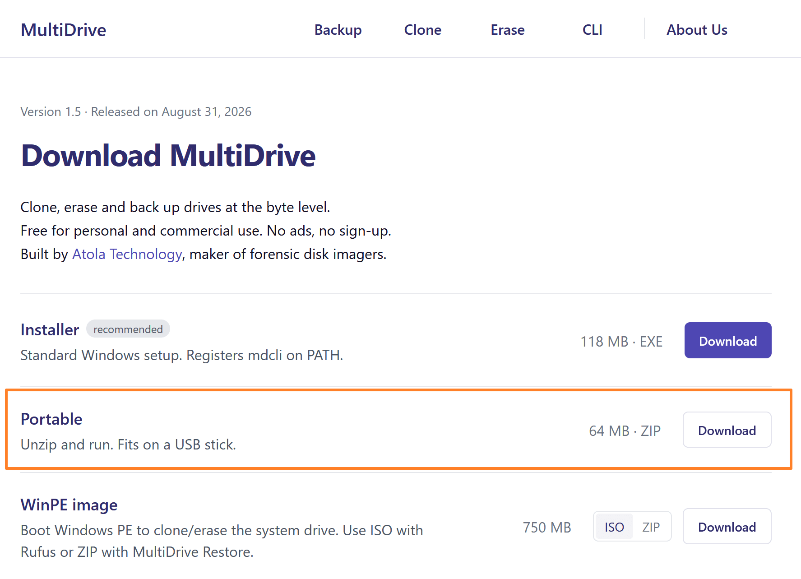Click 'Unzip and run. Fits on a USB stick.'

pos(129,445)
